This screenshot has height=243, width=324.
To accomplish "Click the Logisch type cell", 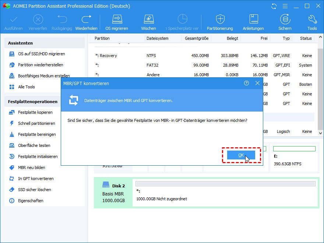I will pos(283,131).
